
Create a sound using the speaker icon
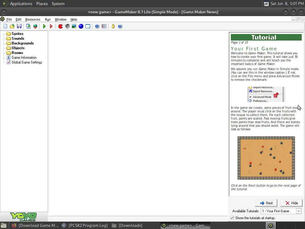[x=67, y=26]
